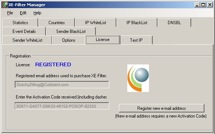The height and width of the screenshot is (134, 215).
Task: Open the IP WhiteList tab
Action: coord(95,23)
